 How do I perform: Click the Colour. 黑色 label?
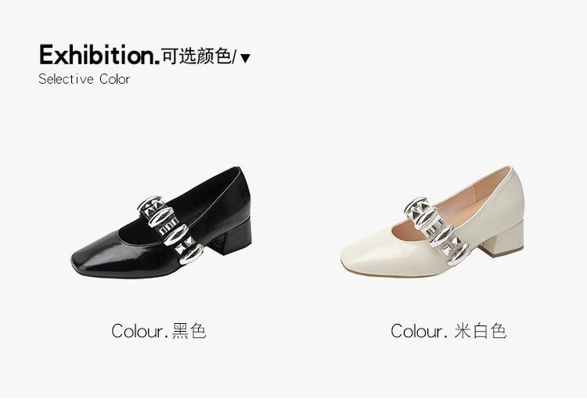pos(159,331)
